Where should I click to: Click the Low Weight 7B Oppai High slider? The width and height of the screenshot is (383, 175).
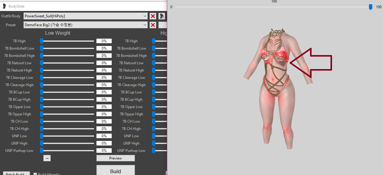click(67, 114)
